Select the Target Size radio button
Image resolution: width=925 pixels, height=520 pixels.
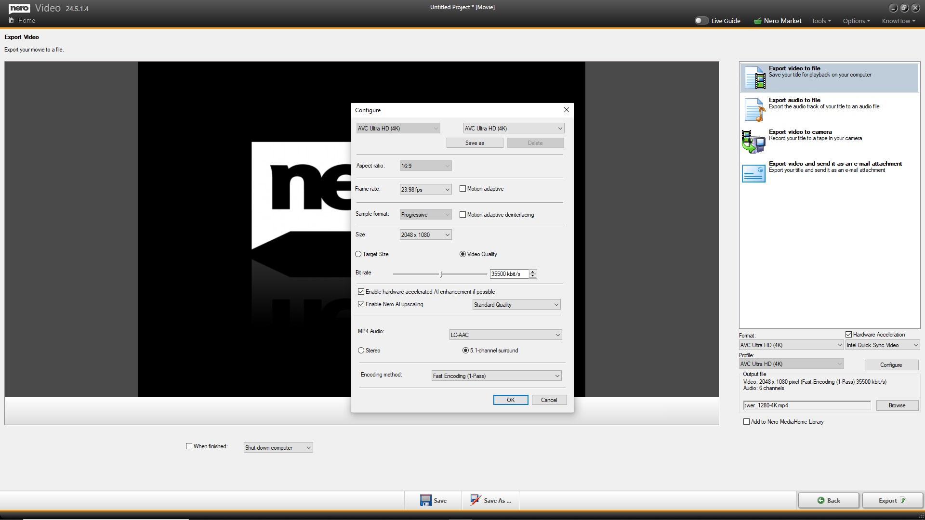pos(358,254)
